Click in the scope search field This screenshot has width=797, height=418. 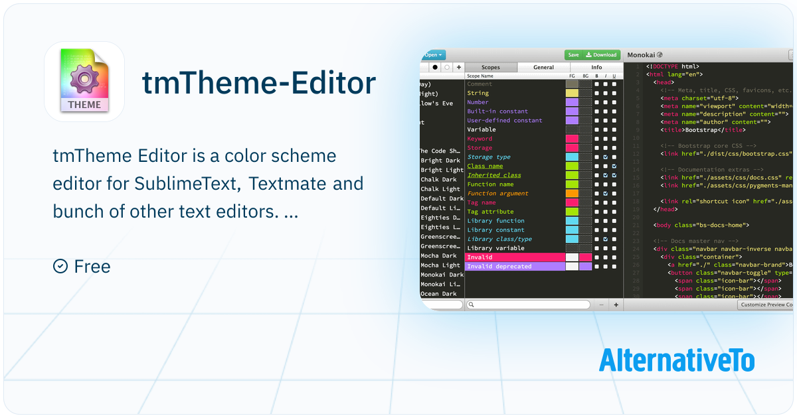[529, 305]
